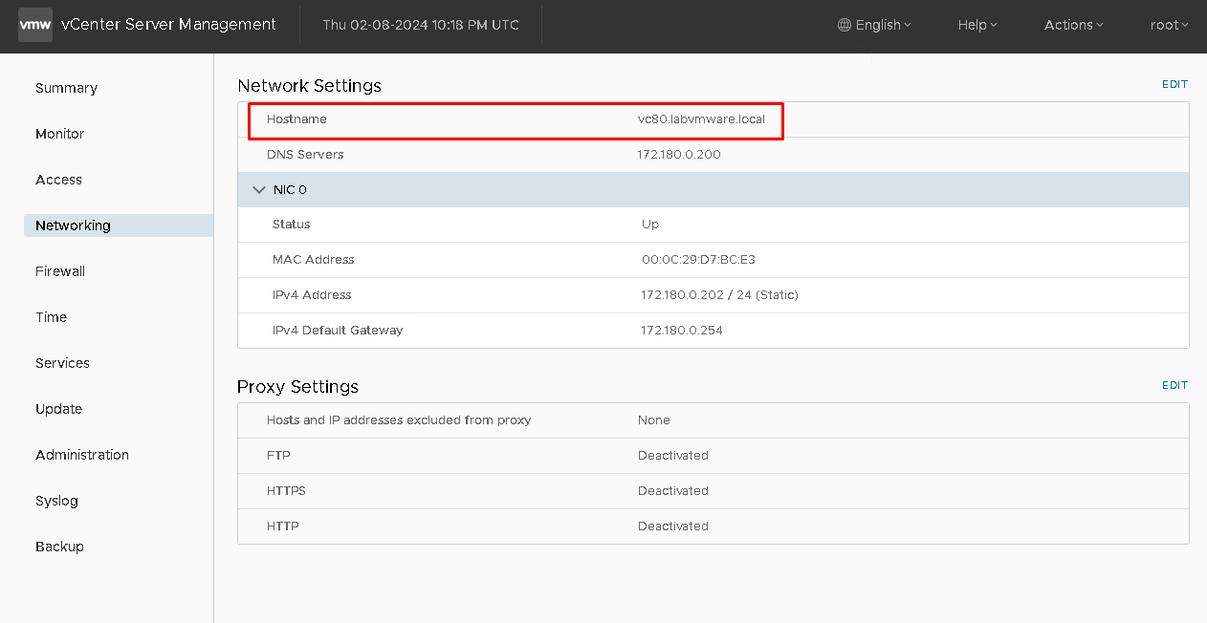Click Hosts and IP addresses excluded from proxy

(399, 420)
